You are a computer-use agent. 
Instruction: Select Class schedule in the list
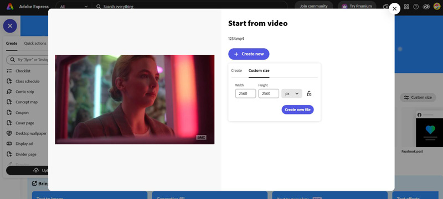(x=27, y=81)
